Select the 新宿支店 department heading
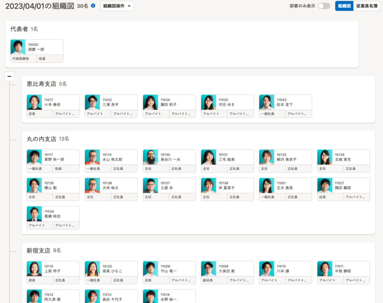 (37, 250)
